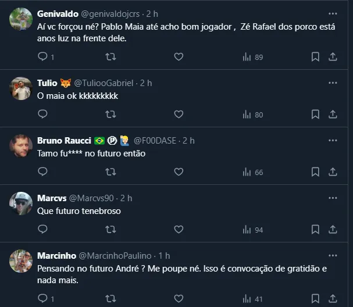Image resolution: width=353 pixels, height=307 pixels.
Task: Open Genivaldo's profile via display name
Action: [x=55, y=13]
